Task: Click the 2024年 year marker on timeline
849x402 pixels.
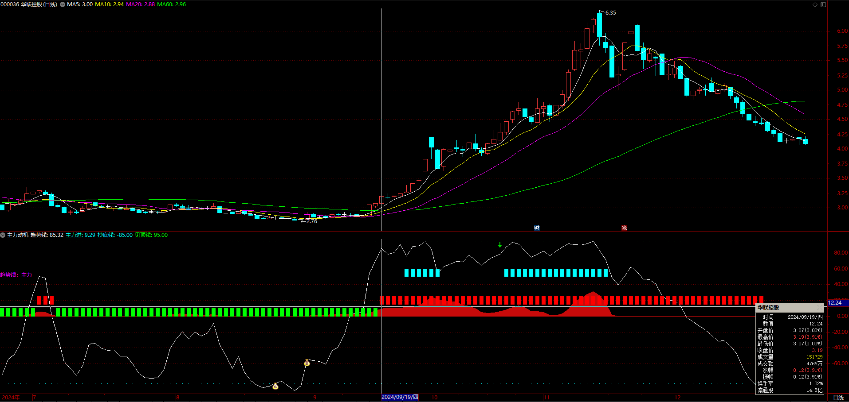Action: [x=11, y=397]
